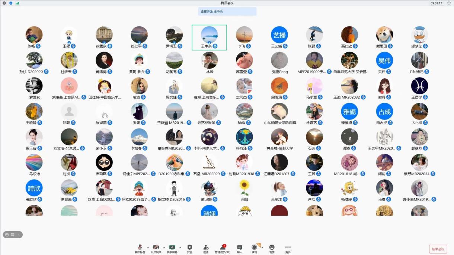Turn on camera with 开启视频
The width and height of the screenshot is (454, 255).
pos(156,248)
